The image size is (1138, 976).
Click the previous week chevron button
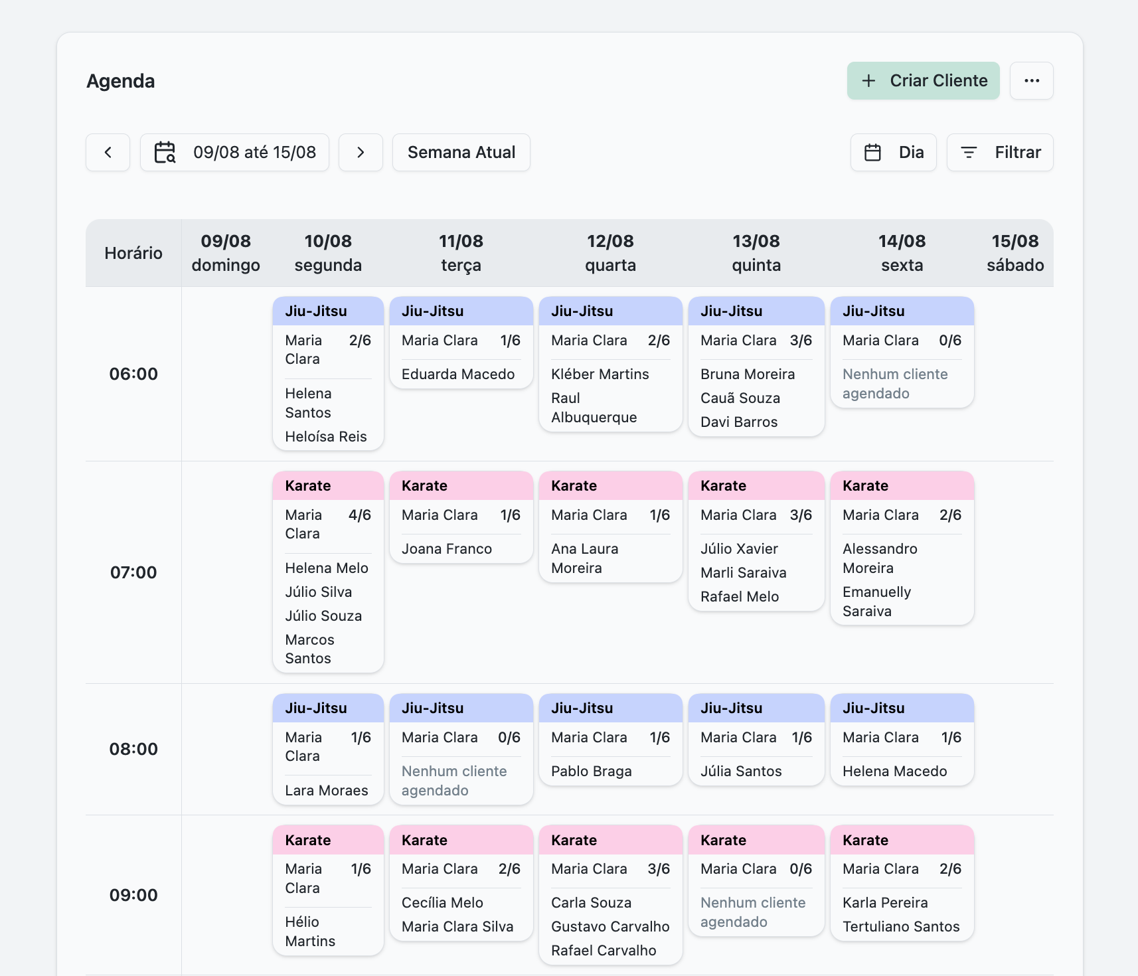(108, 152)
